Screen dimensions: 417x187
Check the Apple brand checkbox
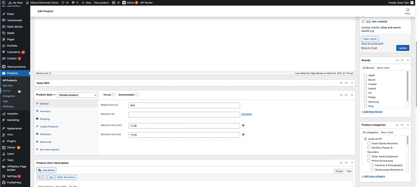[x=365, y=75]
